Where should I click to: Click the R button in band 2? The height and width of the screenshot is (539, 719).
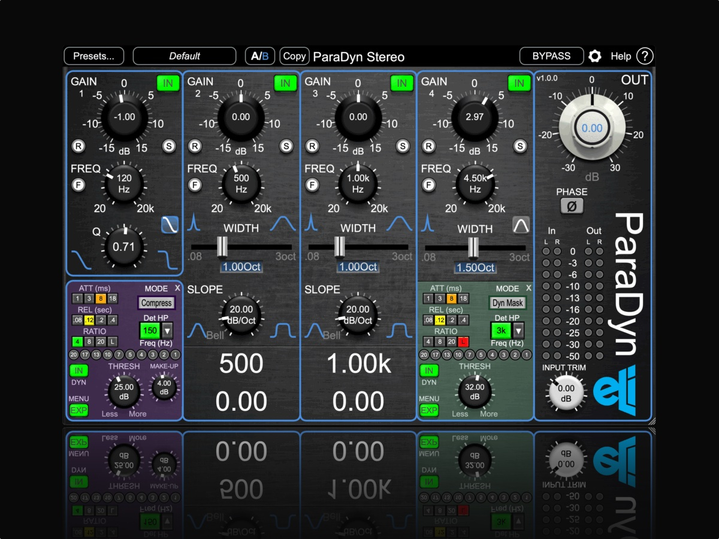[x=195, y=146]
